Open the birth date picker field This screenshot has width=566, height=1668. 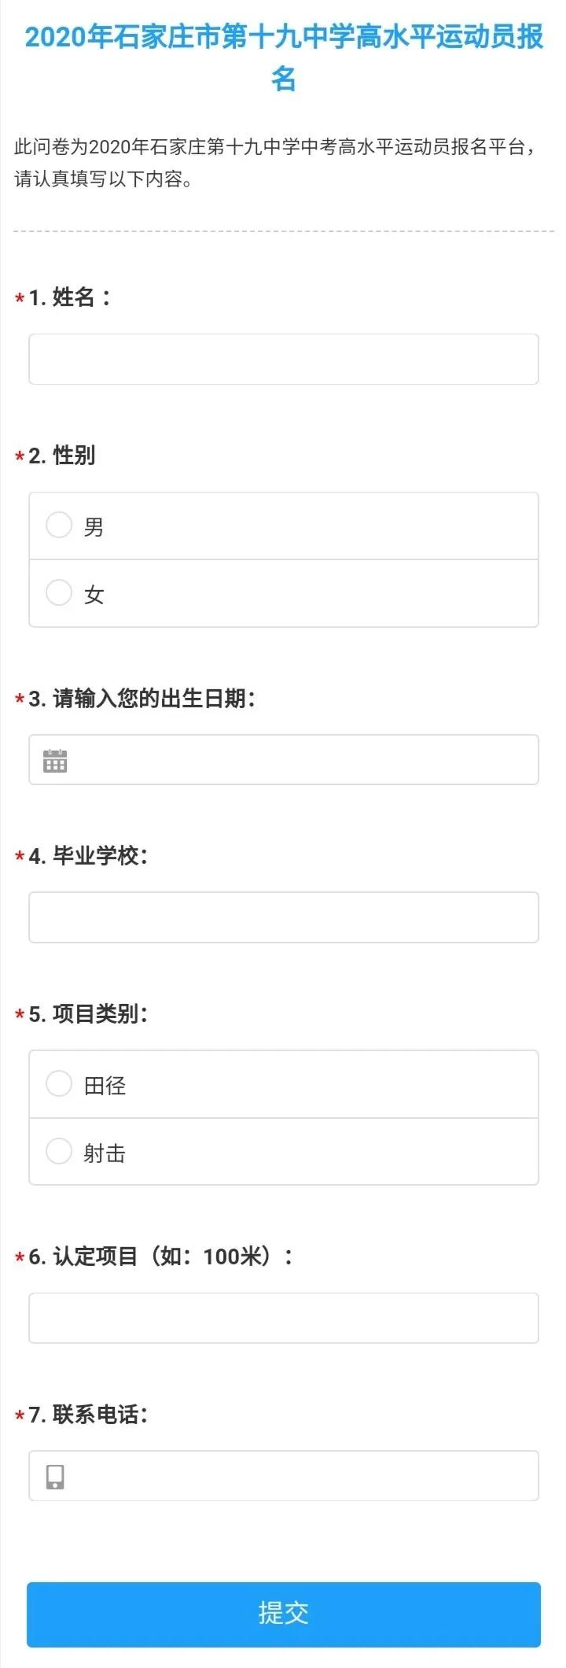tap(283, 760)
